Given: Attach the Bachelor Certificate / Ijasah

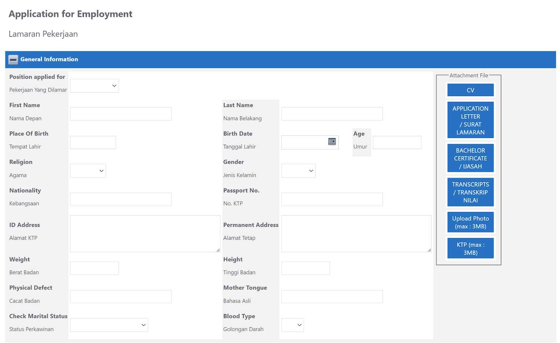Looking at the screenshot, I should 470,158.
